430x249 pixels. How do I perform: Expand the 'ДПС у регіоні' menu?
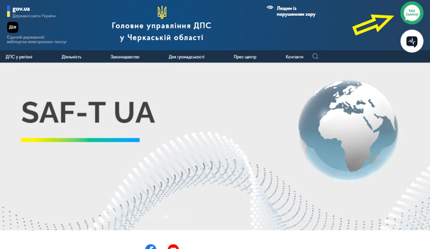pyautogui.click(x=19, y=57)
